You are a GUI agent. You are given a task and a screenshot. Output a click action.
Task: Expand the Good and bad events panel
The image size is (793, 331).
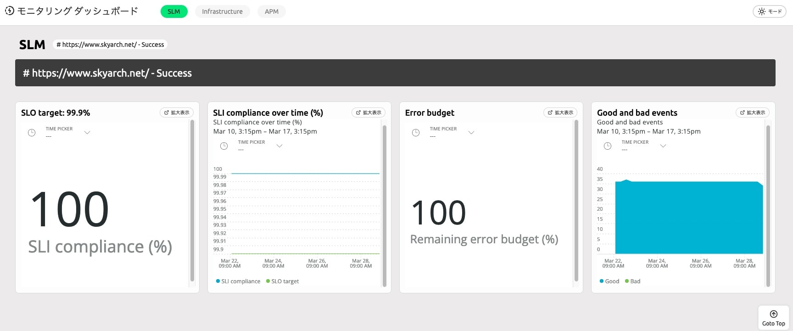(752, 112)
